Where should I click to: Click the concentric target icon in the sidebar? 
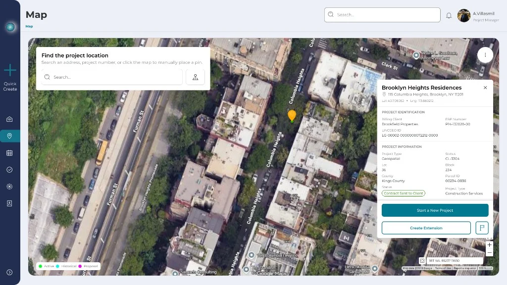(9, 187)
